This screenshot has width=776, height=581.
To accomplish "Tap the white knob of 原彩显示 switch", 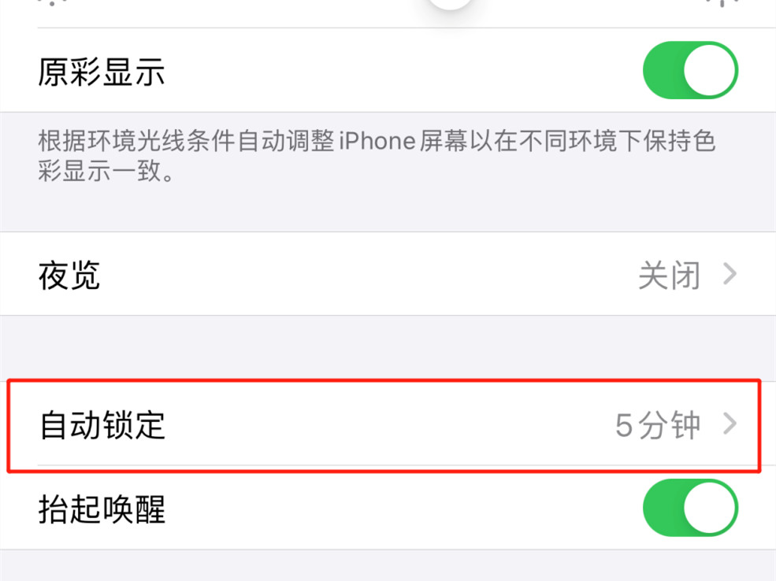I will click(709, 70).
